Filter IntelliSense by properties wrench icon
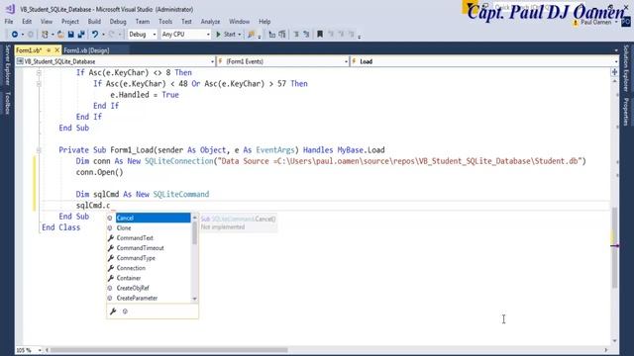 point(113,311)
